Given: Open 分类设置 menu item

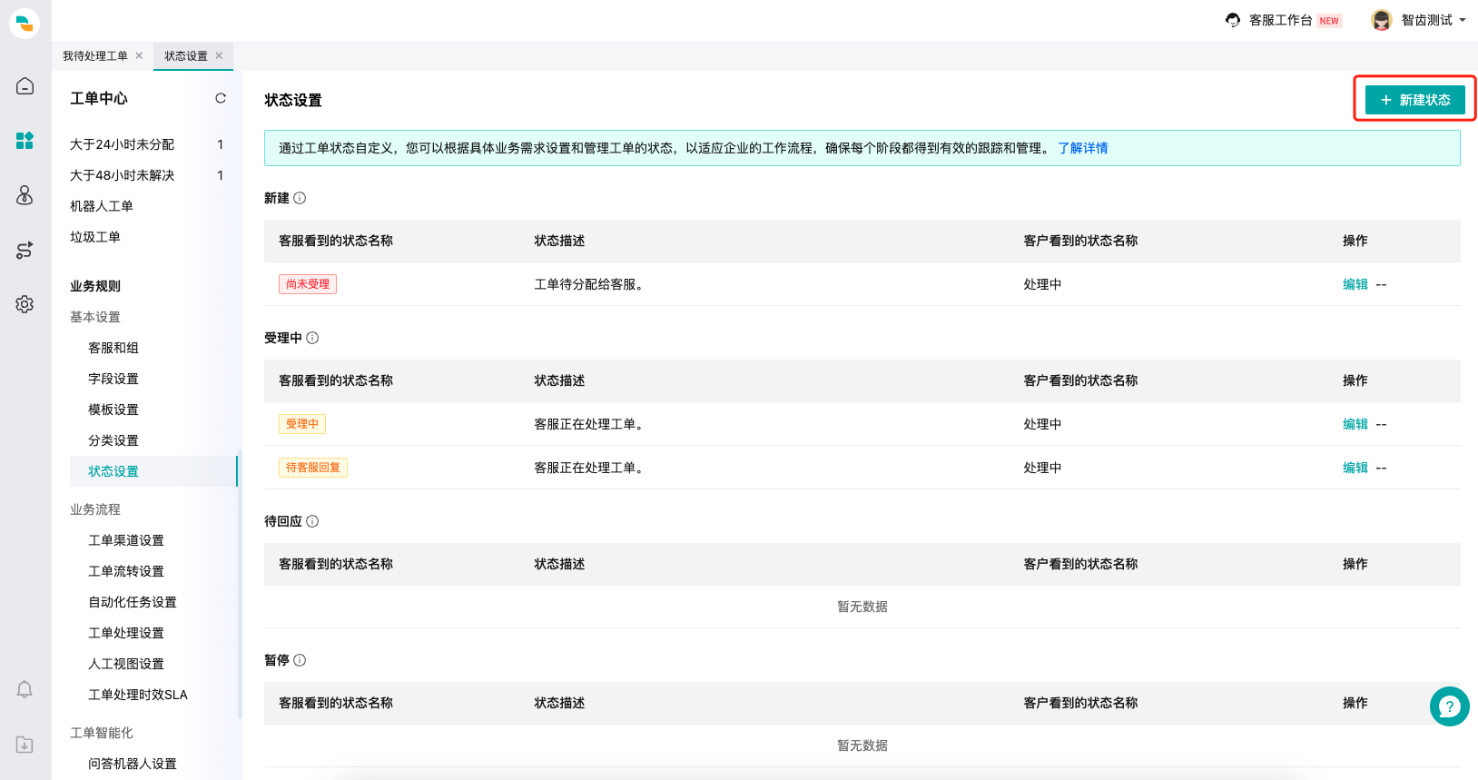Looking at the screenshot, I should pos(113,440).
